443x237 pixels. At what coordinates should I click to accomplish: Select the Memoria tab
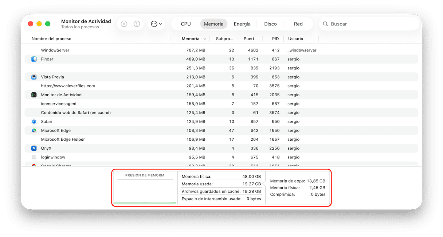pyautogui.click(x=214, y=24)
